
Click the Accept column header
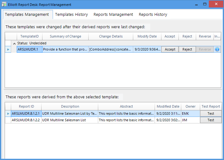click(170, 36)
